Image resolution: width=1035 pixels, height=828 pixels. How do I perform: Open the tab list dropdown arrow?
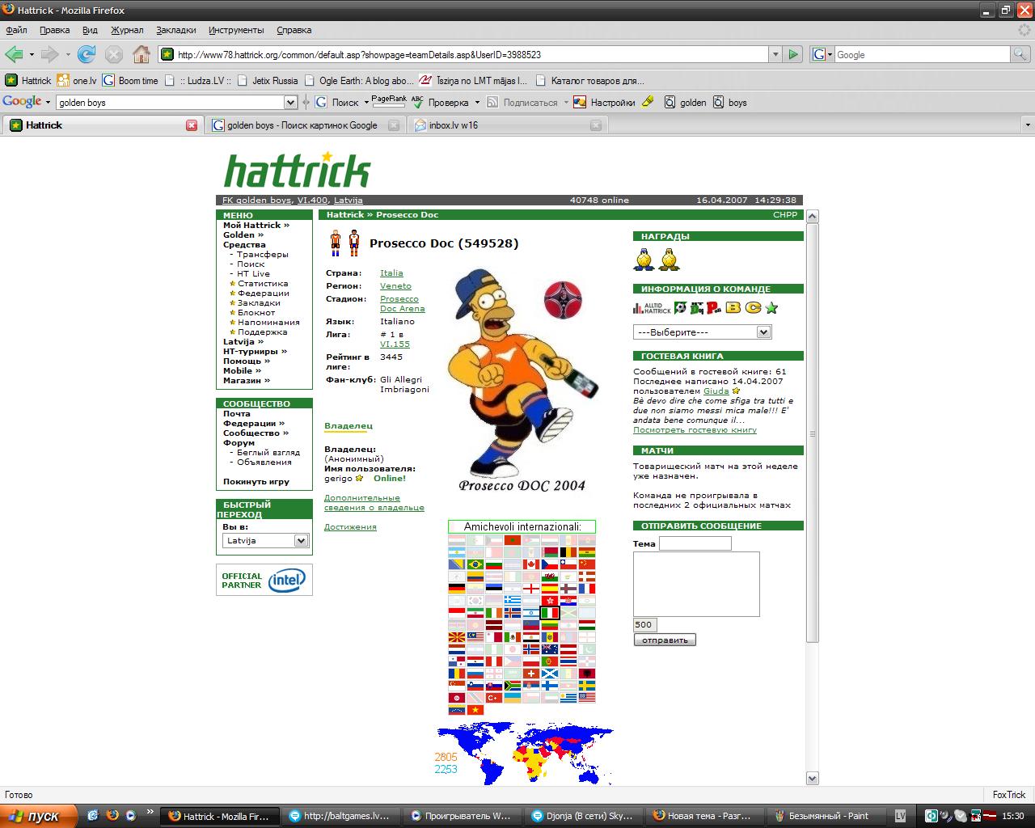pos(1028,125)
